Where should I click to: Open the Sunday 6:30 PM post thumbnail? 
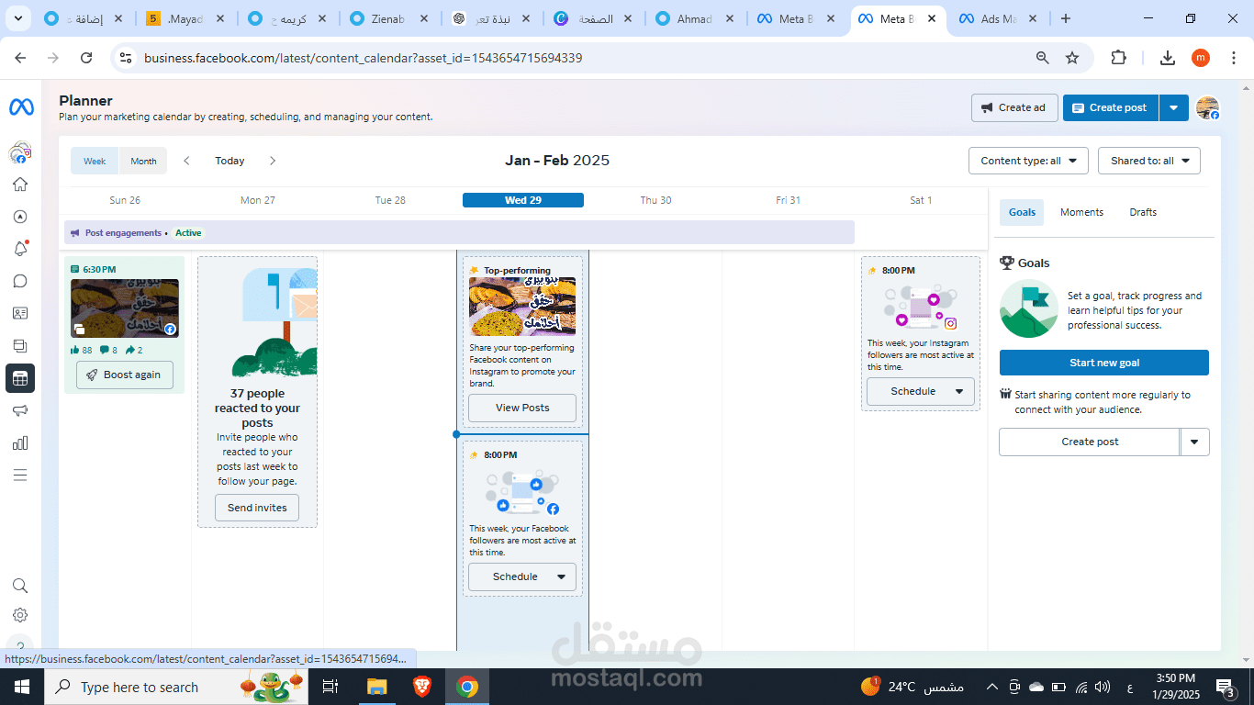(x=125, y=308)
